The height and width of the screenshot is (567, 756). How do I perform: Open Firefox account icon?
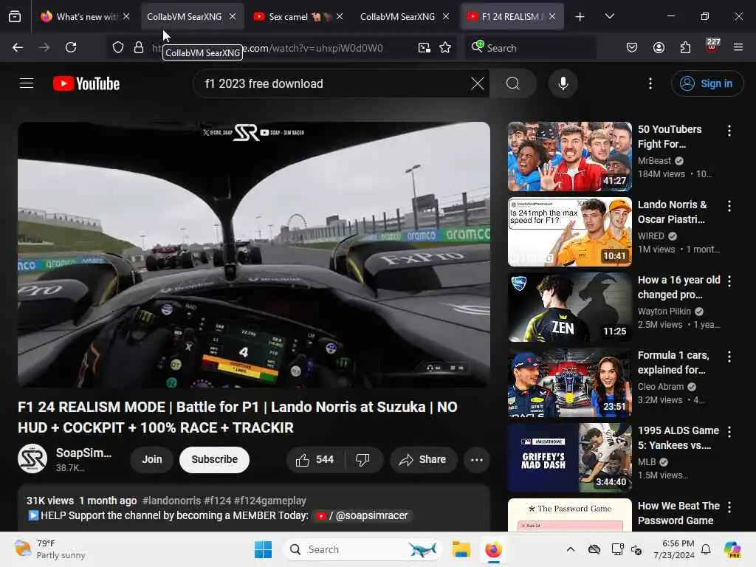[659, 47]
